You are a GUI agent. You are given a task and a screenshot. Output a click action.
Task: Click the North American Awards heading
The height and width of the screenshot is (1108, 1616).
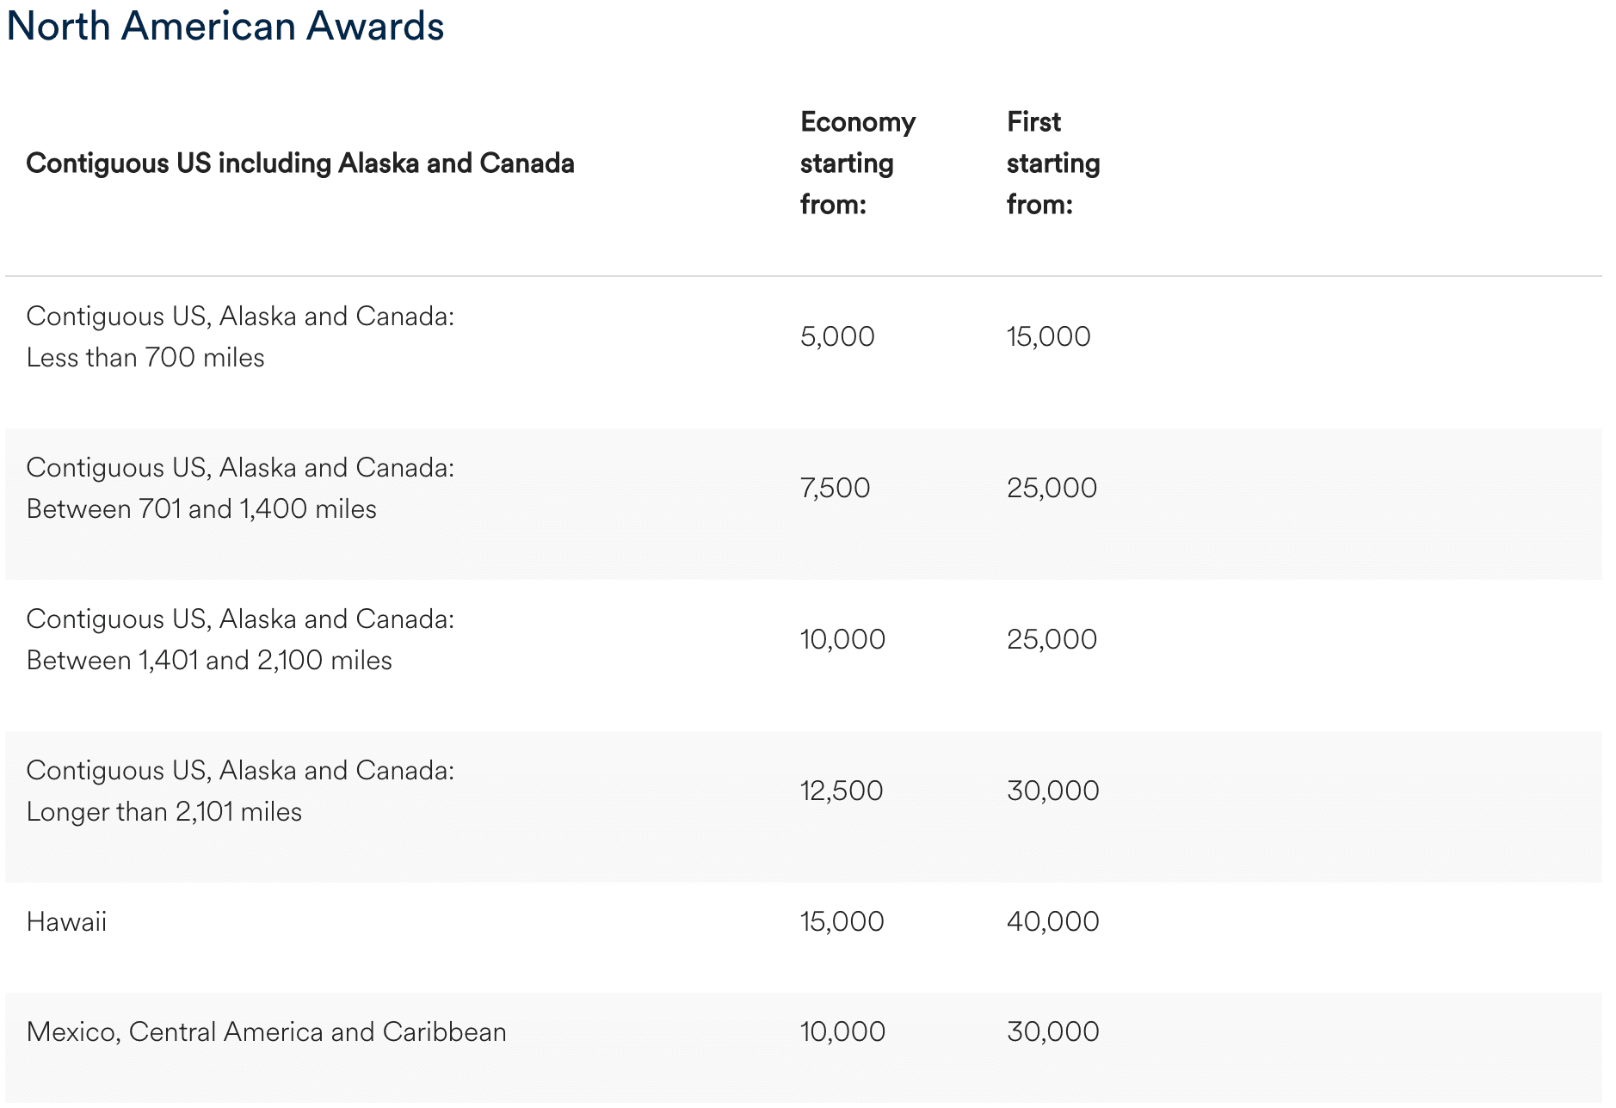225,26
